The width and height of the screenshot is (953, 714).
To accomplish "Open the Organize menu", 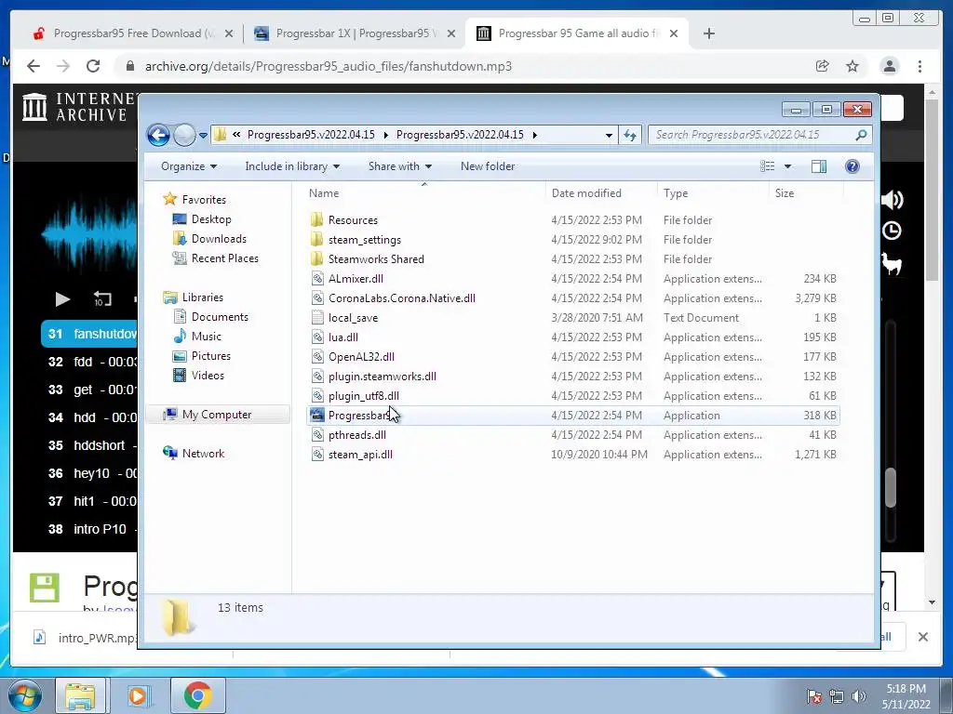I will coord(188,166).
